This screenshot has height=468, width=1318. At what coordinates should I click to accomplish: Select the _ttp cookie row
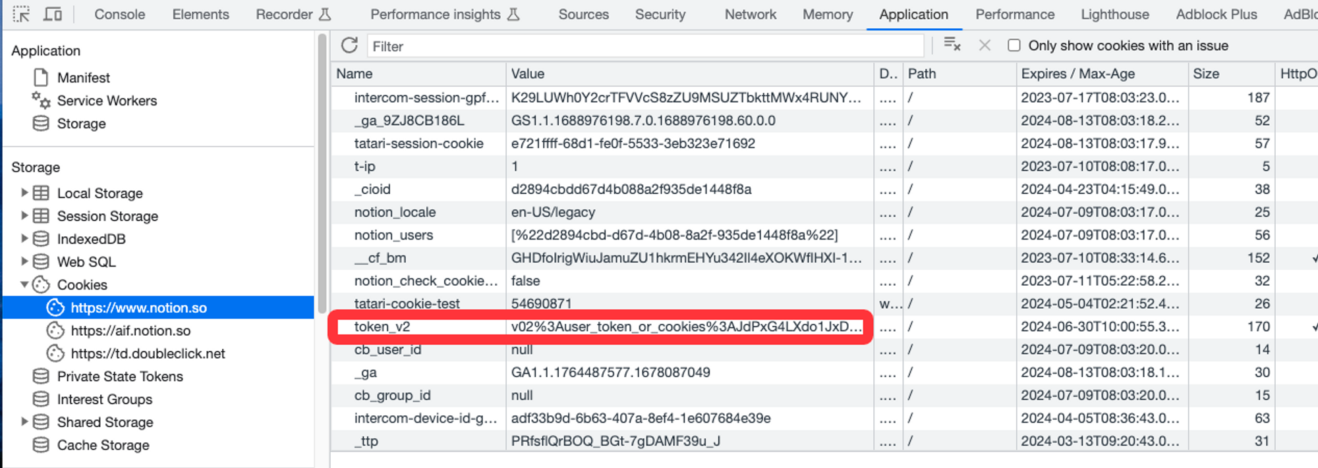824,441
